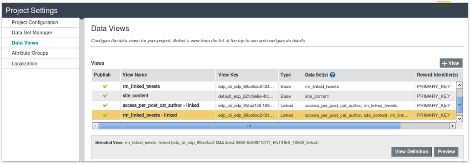Screen dimensions: 470x164
Task: Click the Views table up scroll arrow
Action: point(459,85)
